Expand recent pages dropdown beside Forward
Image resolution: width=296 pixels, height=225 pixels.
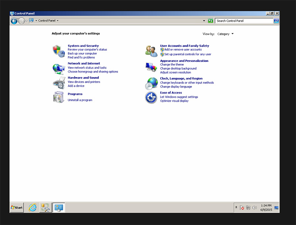26,21
